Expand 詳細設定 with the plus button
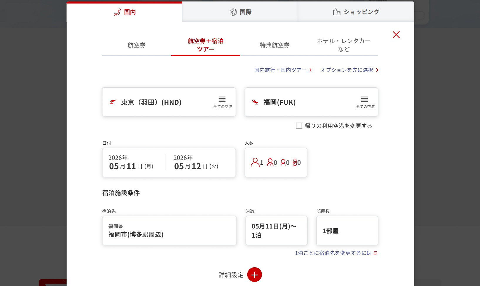The image size is (480, 286). pyautogui.click(x=254, y=275)
